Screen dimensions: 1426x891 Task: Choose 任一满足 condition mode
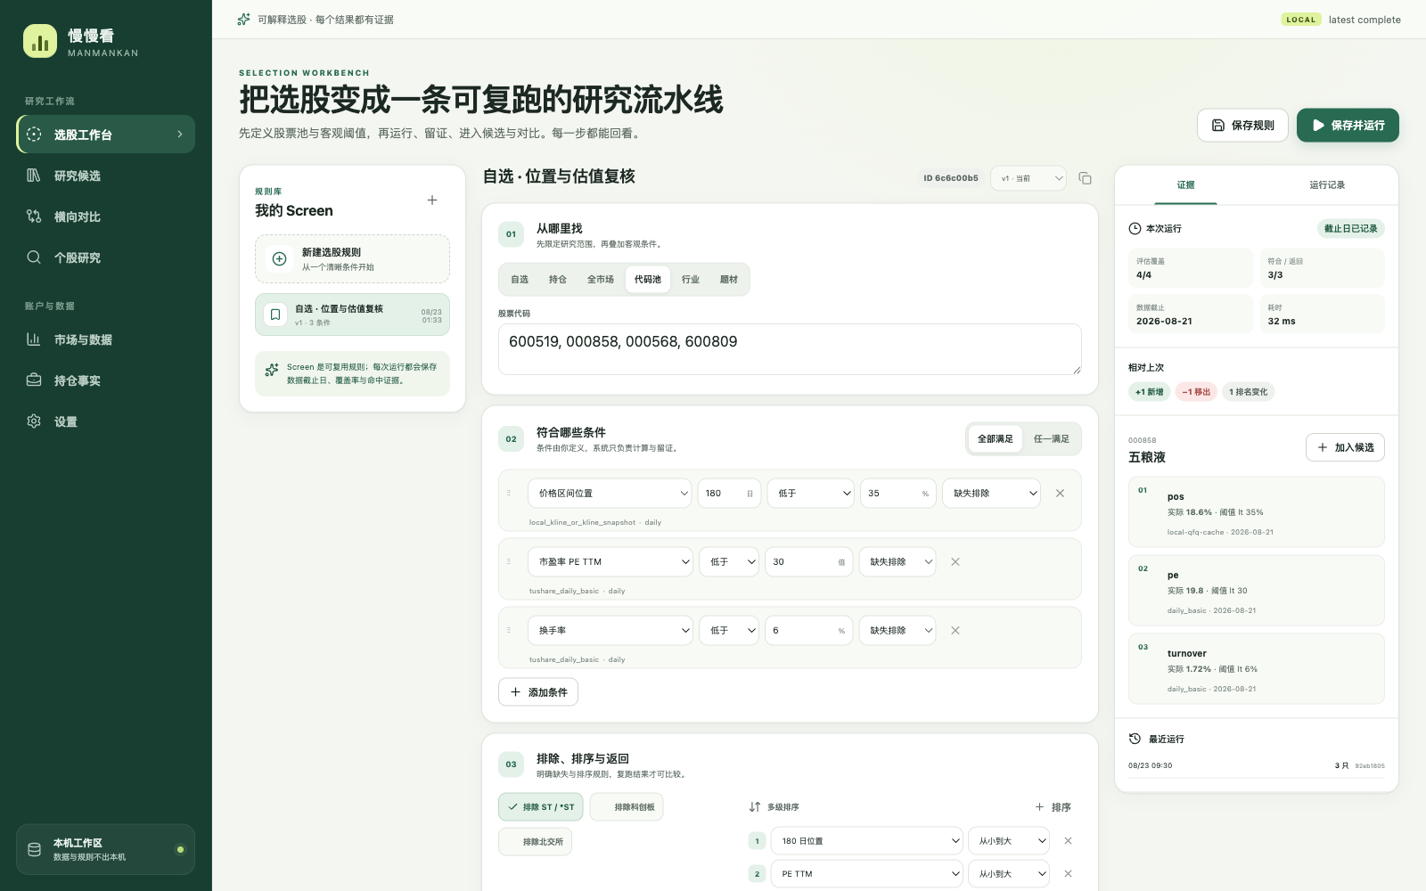tap(1052, 438)
